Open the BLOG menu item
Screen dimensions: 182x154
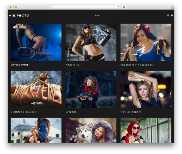(98, 15)
